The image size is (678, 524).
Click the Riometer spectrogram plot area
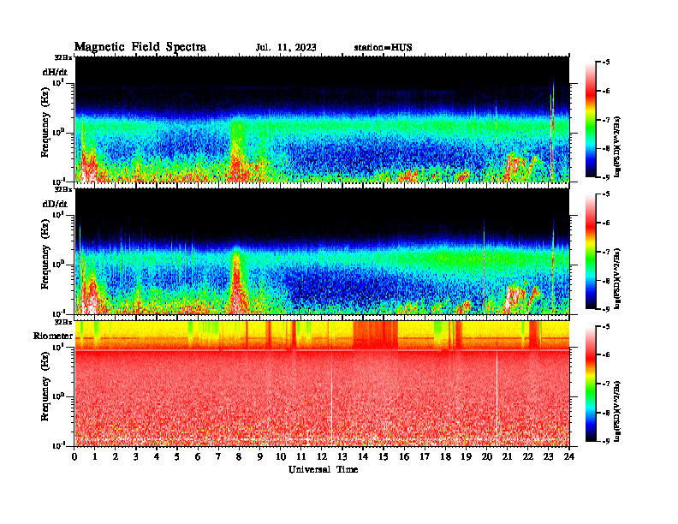[x=322, y=384]
